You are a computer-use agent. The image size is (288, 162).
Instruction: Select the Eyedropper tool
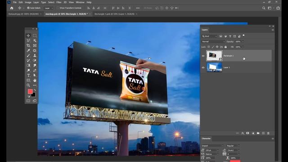coord(28,50)
